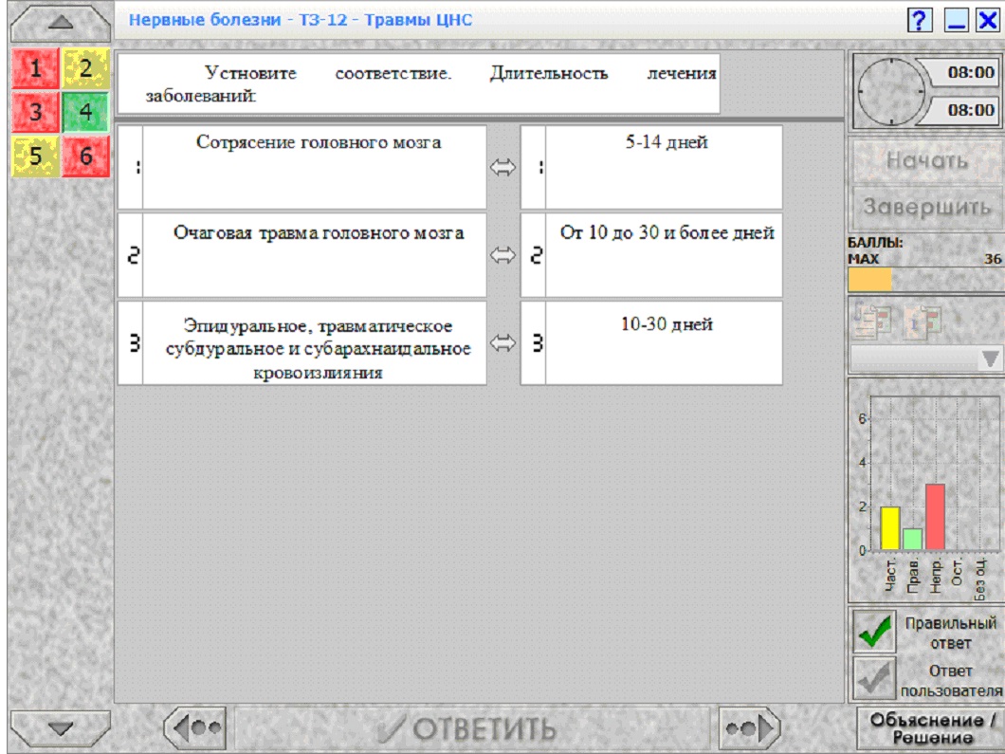Toggle Ответ пользователя gray checkmark
The image size is (1005, 754).
[x=875, y=678]
